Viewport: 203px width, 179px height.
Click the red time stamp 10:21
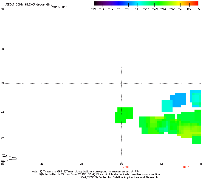tap(186, 167)
